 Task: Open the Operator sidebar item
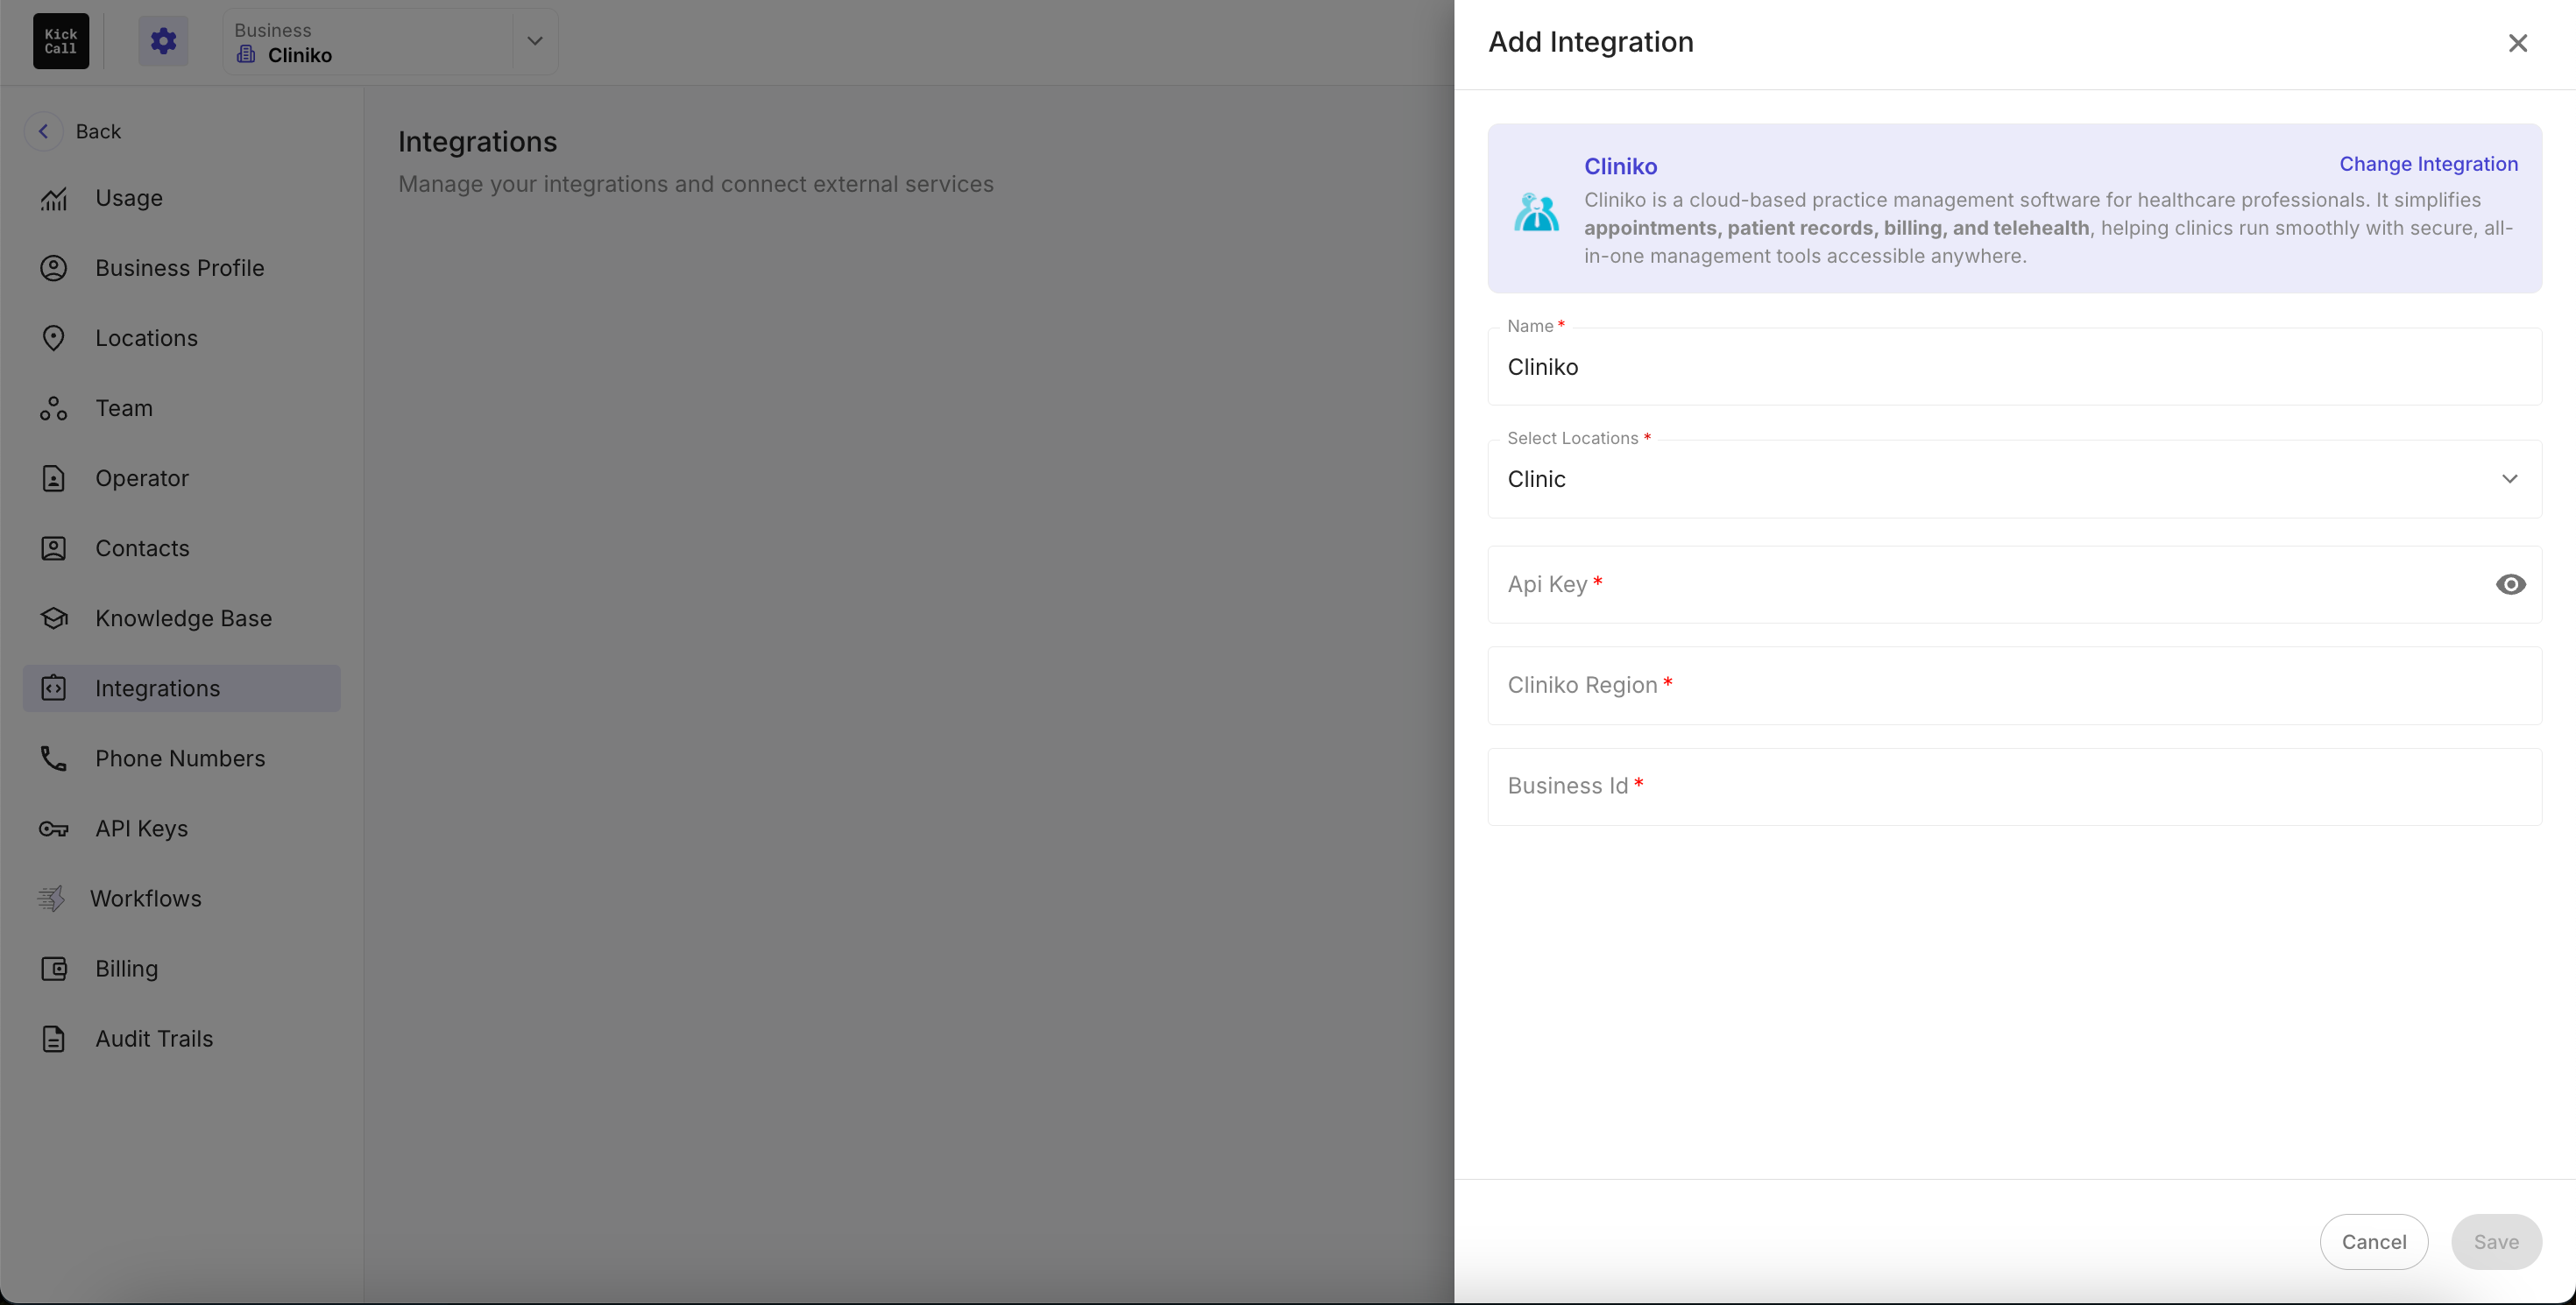click(x=181, y=478)
